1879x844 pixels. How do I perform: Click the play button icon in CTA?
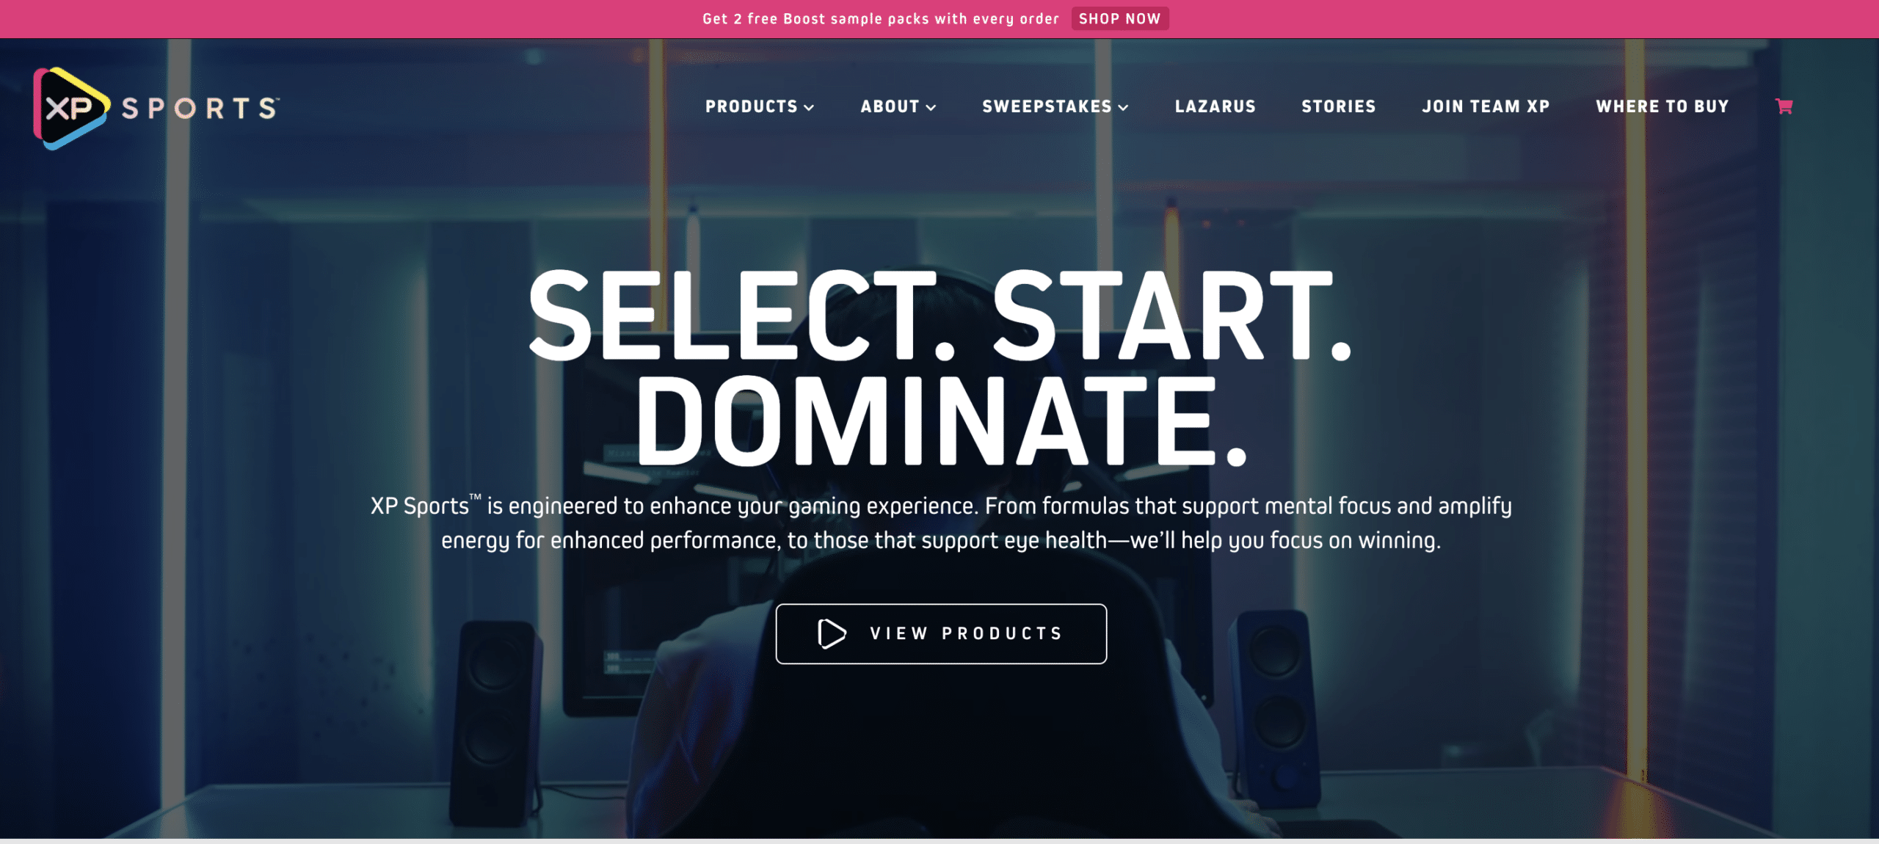[832, 632]
